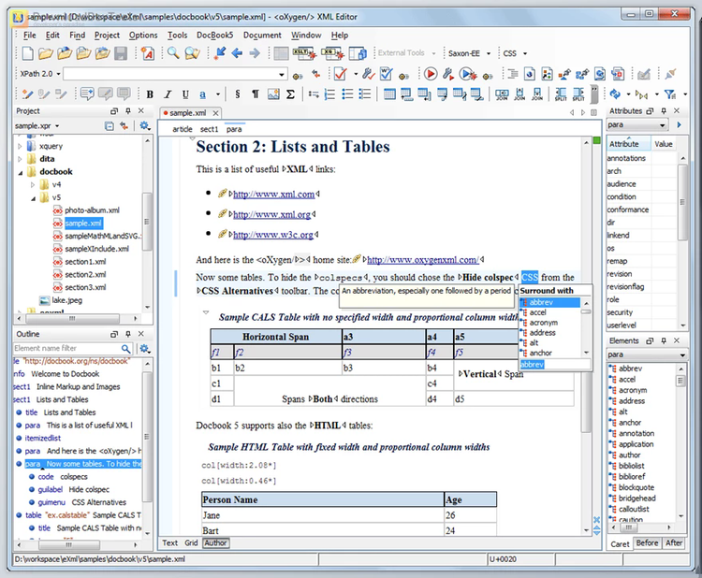Collapse the v5 folder
This screenshot has width=702, height=578.
pos(33,198)
